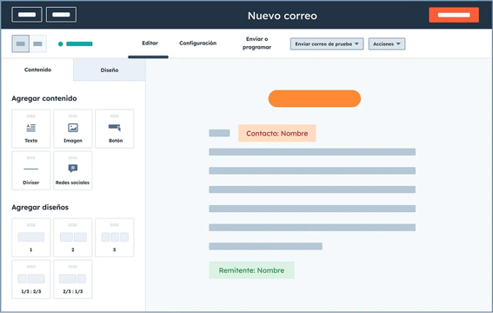Add a Botón content block
Viewport: 493px width, 313px height.
point(115,129)
